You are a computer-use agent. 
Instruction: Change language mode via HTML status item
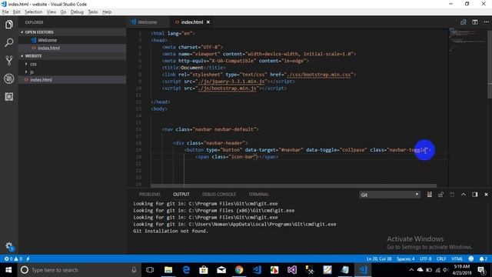click(x=457, y=259)
